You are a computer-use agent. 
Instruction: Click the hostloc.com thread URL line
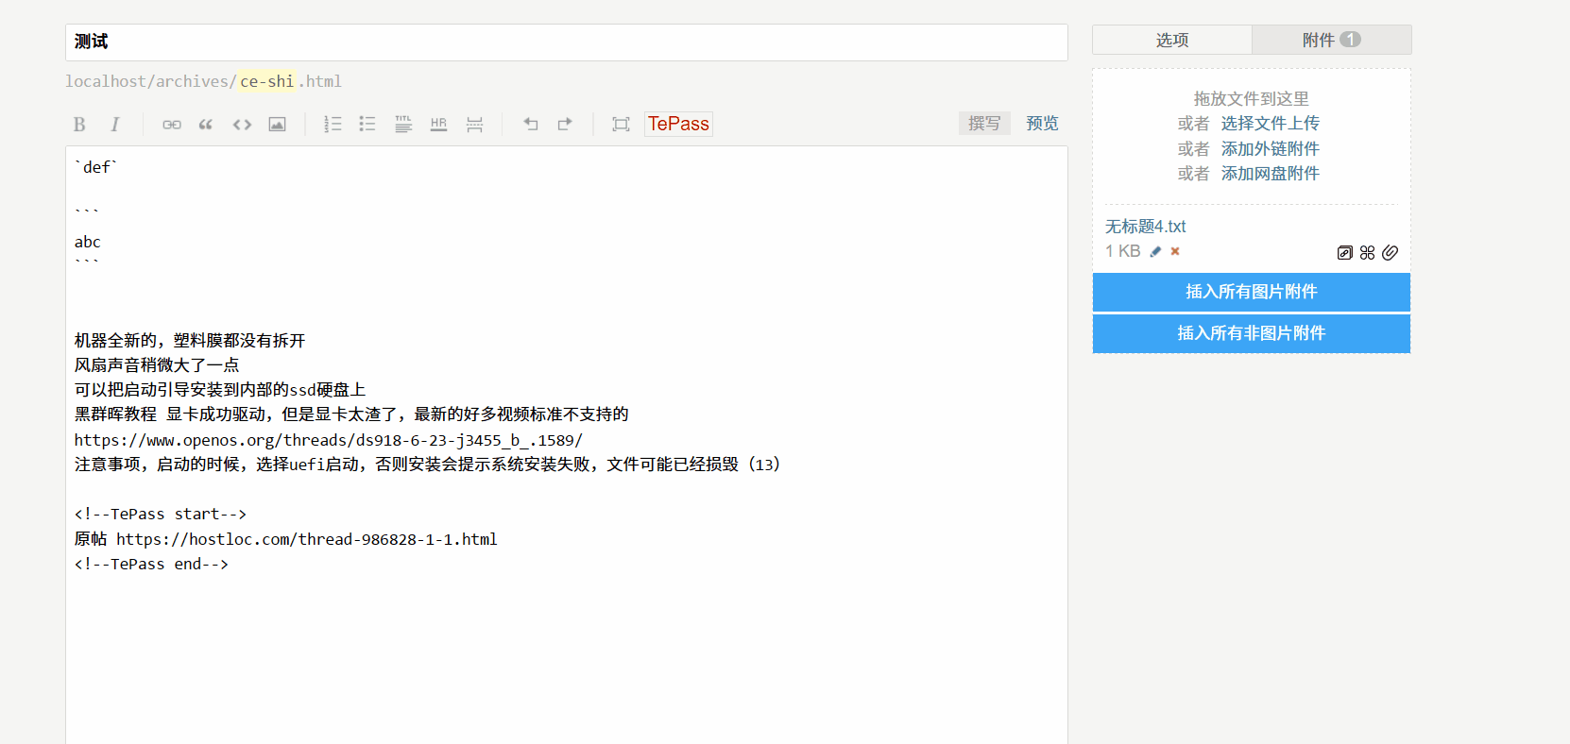[286, 539]
